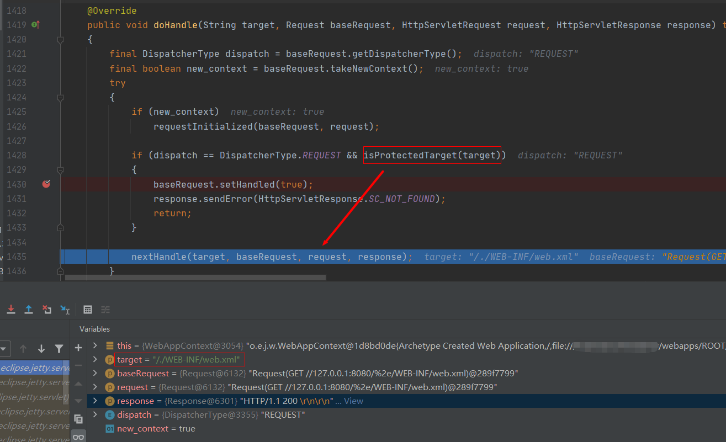Open the Evaluate Expression calculator icon
Screen dimensions: 726x442
click(88, 310)
